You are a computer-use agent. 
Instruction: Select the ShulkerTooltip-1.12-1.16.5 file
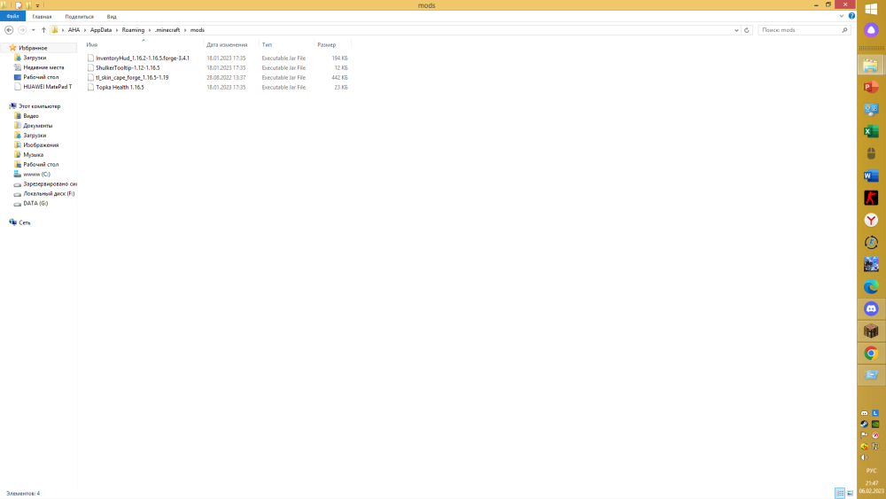[128, 68]
